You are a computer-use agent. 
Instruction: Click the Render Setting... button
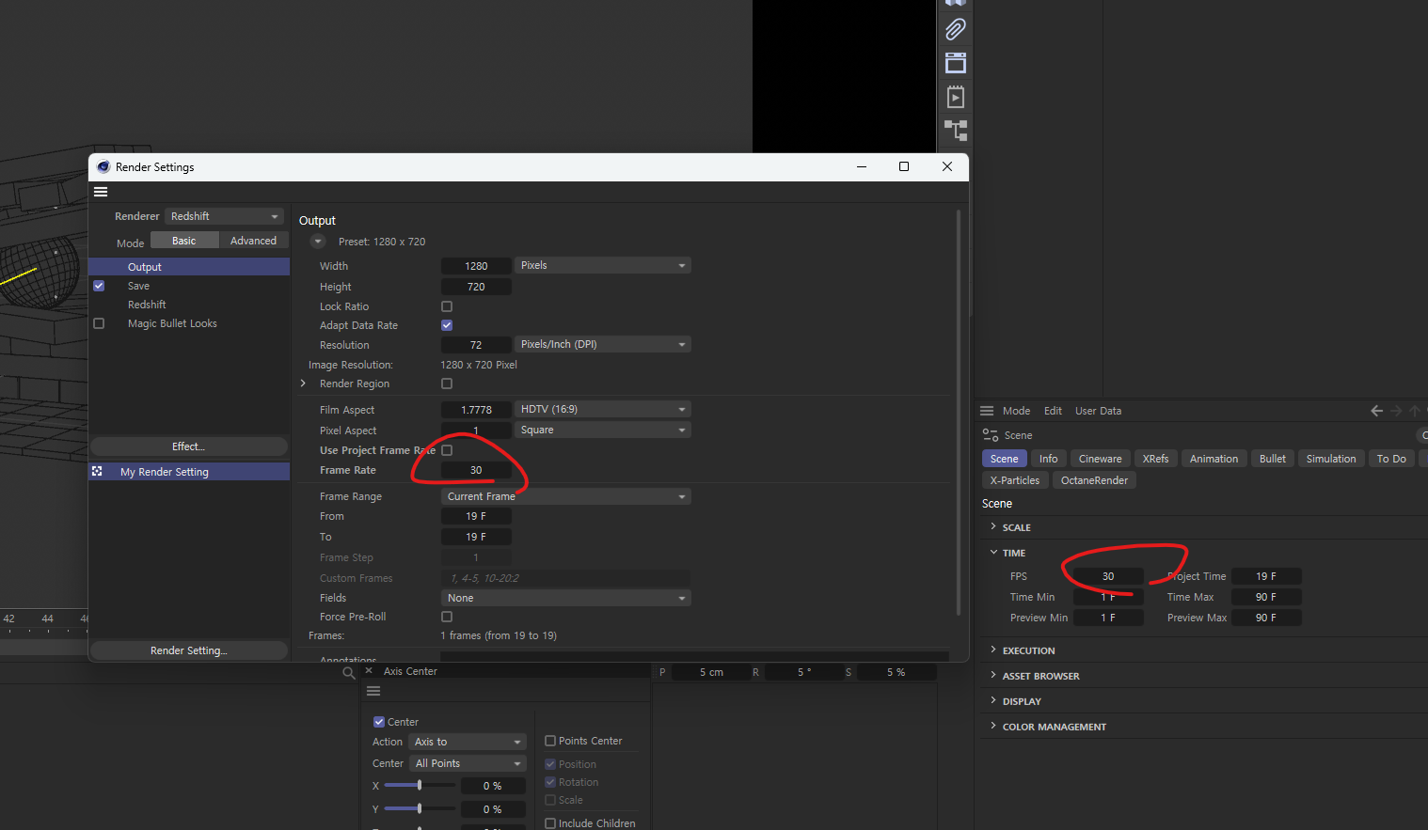pyautogui.click(x=188, y=650)
